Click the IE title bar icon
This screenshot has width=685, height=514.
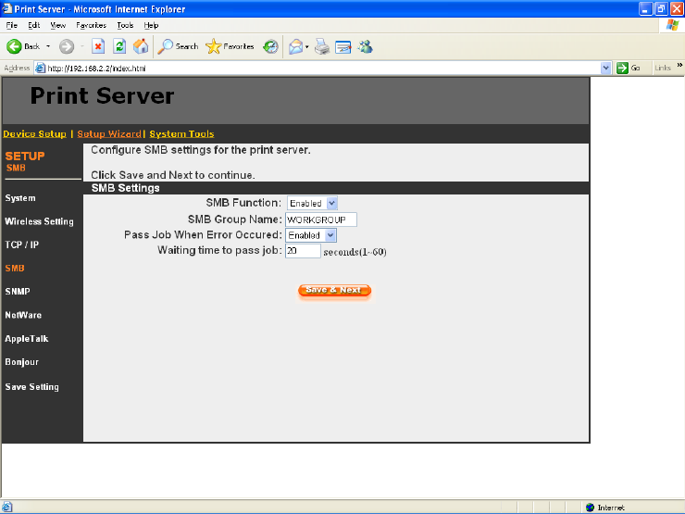click(x=6, y=8)
